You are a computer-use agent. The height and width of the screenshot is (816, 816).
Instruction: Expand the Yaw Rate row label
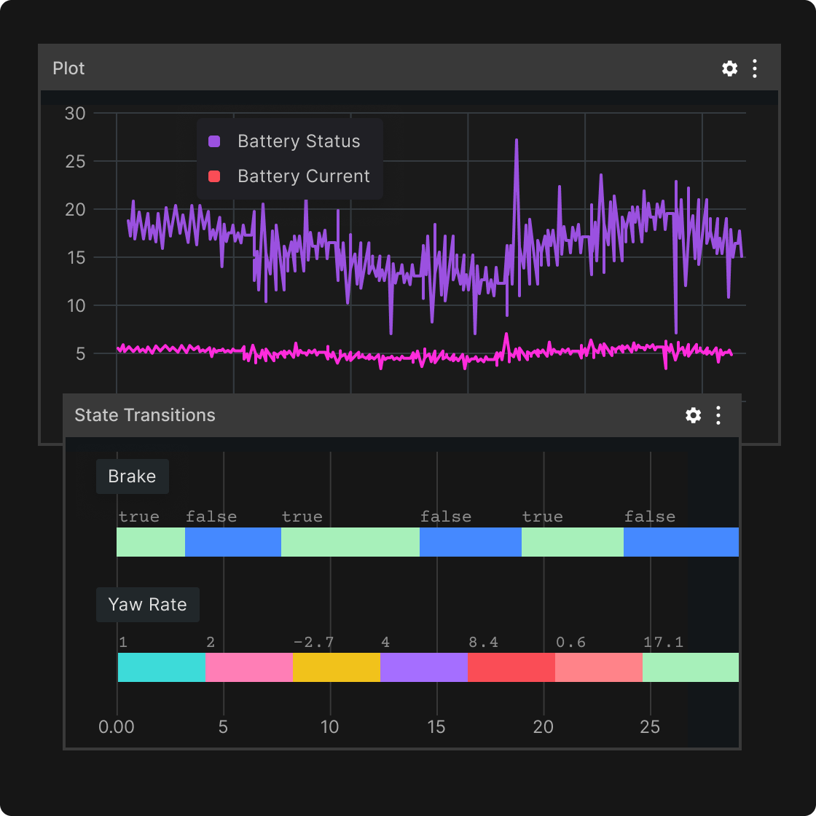tap(147, 604)
